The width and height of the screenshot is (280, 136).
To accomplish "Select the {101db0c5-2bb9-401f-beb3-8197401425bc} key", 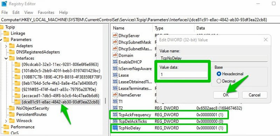I will click(x=61, y=71).
